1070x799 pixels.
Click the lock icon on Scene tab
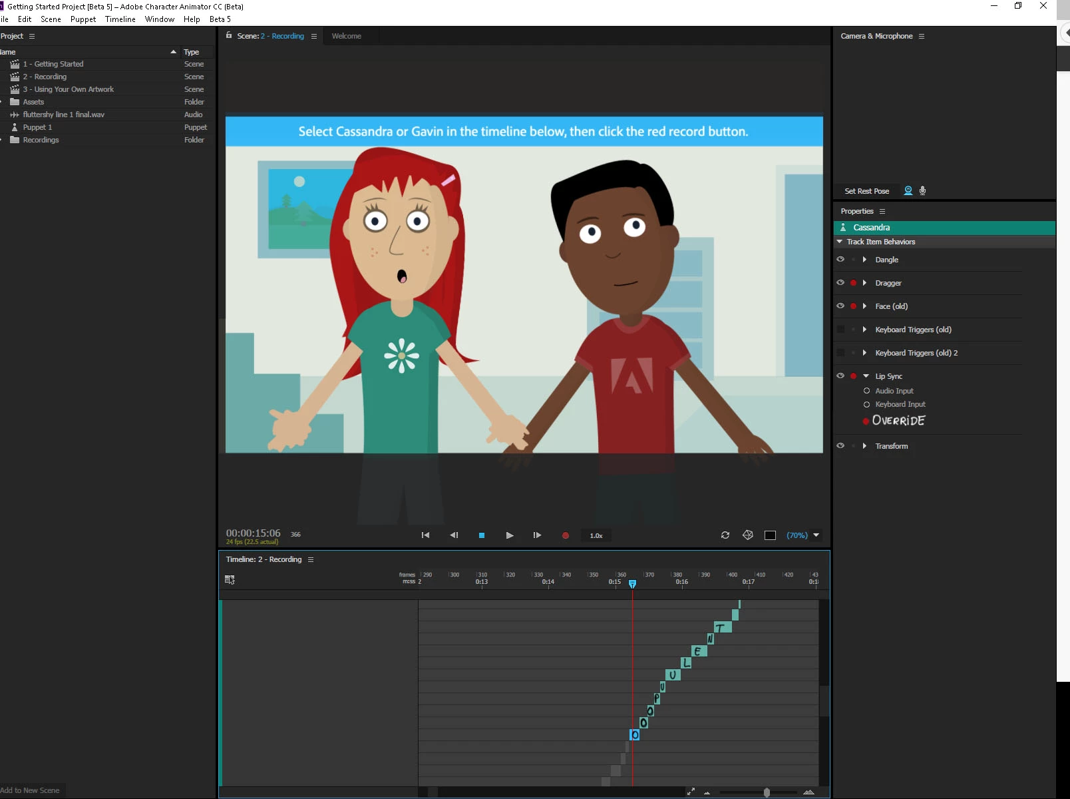229,35
